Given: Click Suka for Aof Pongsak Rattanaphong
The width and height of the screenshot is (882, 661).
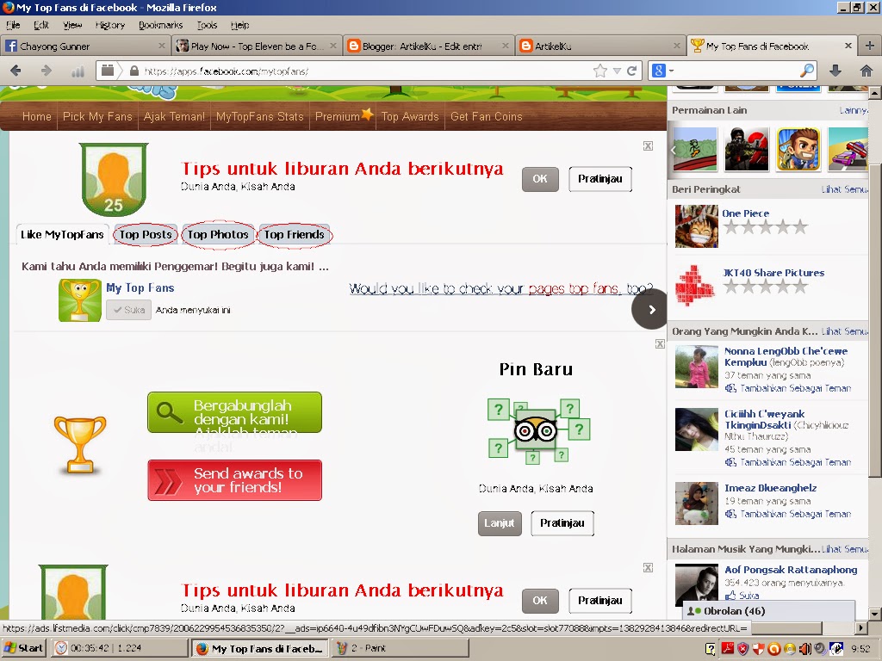Looking at the screenshot, I should (742, 596).
